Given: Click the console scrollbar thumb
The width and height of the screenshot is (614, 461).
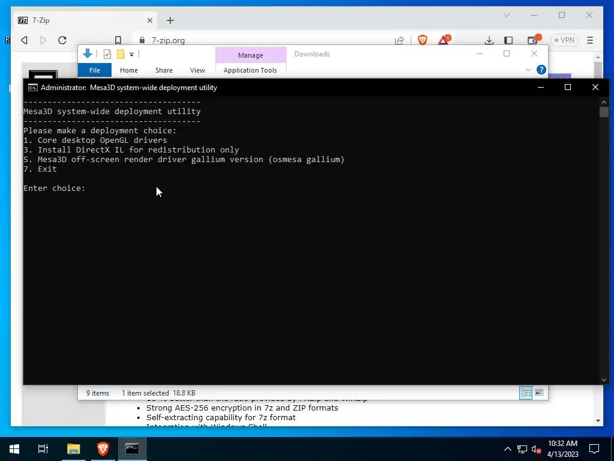Looking at the screenshot, I should click(604, 112).
